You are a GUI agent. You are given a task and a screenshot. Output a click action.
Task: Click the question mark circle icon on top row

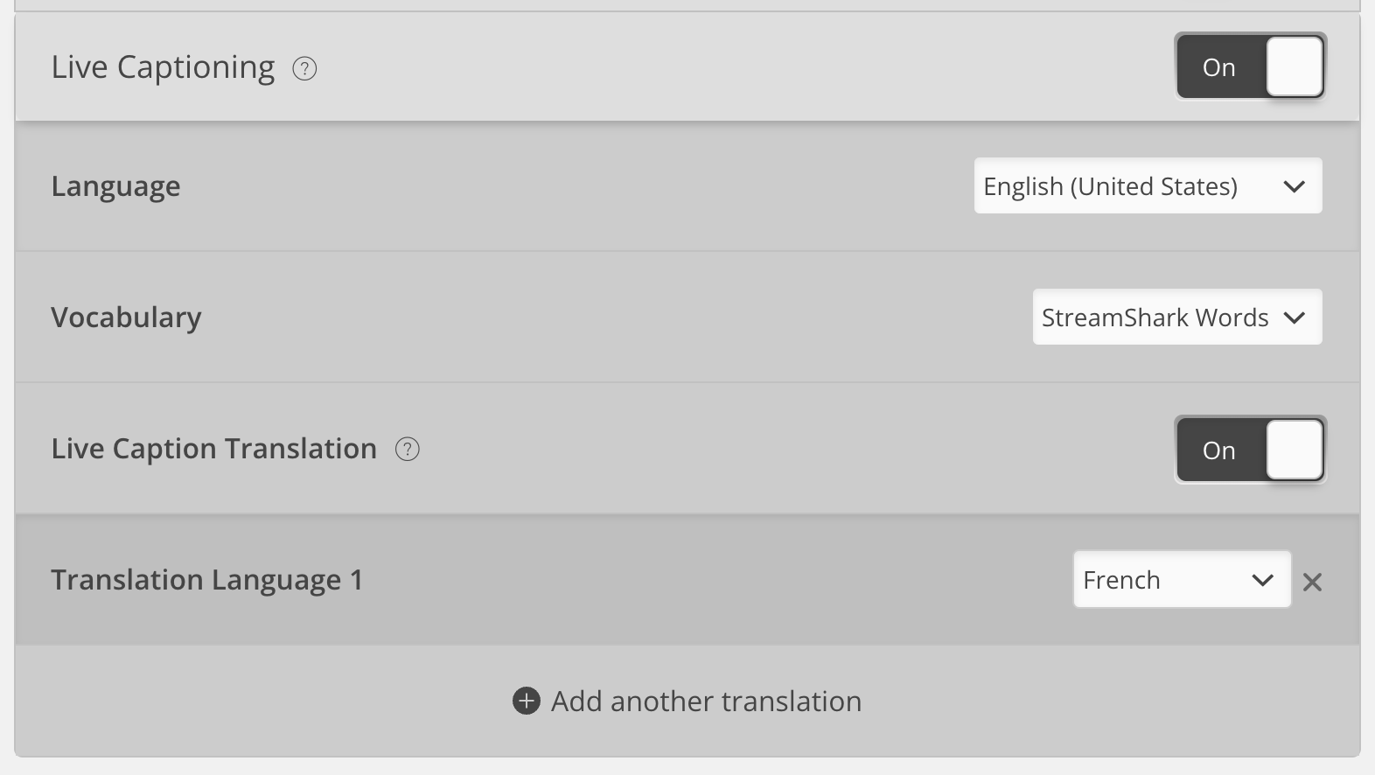tap(304, 68)
